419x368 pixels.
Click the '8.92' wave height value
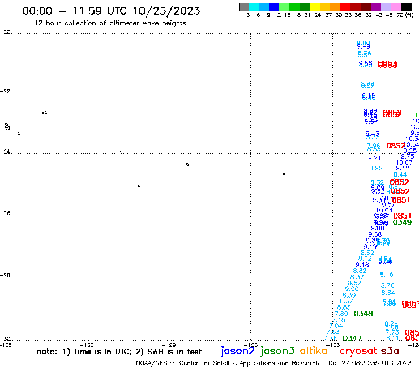[376, 168]
